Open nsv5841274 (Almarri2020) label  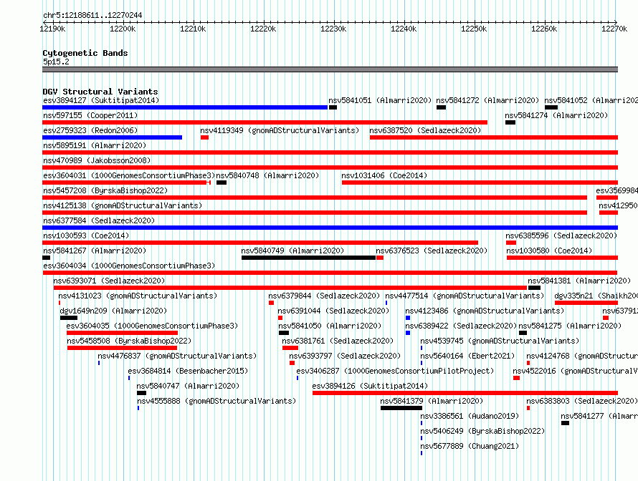(x=556, y=115)
